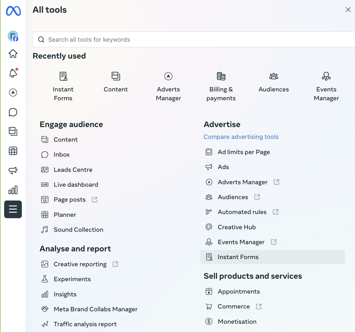Open Ads megaphone icon in sidebar
The width and height of the screenshot is (355, 332).
coord(13,170)
